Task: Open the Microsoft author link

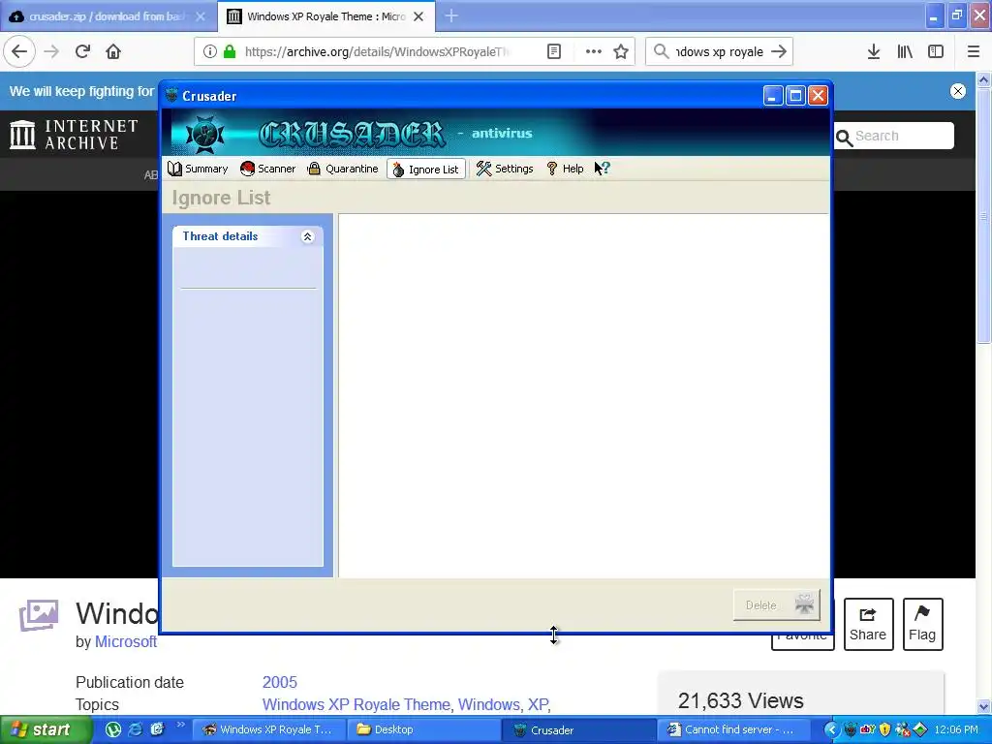Action: pyautogui.click(x=126, y=641)
